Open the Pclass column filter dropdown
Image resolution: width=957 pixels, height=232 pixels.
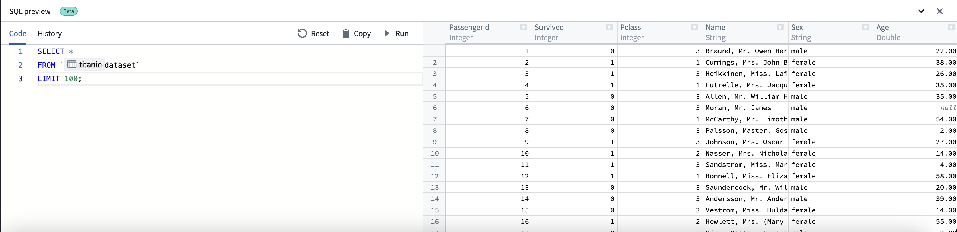[695, 27]
